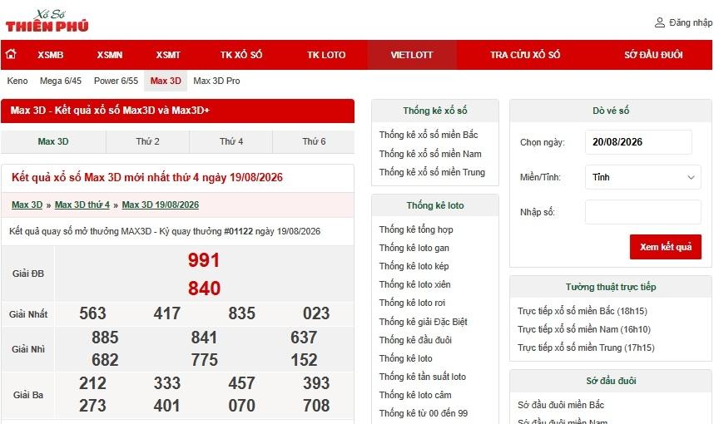Open the TRA CỨU XỔ SỐ menu
The width and height of the screenshot is (714, 424).
click(525, 55)
